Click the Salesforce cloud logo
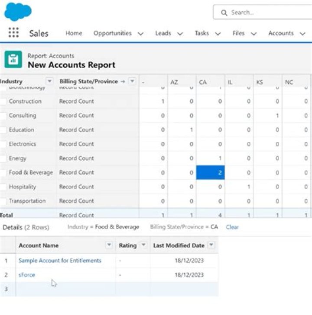Image resolution: width=312 pixels, height=315 pixels. (x=18, y=12)
